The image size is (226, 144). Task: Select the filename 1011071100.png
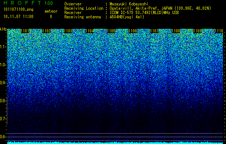click(x=18, y=10)
